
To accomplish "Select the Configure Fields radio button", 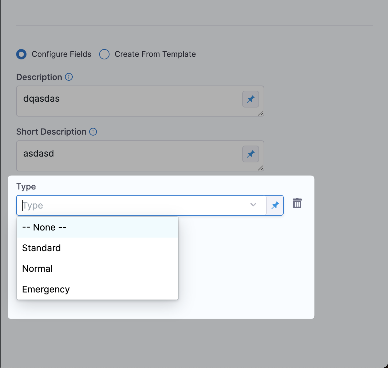I will pyautogui.click(x=22, y=54).
